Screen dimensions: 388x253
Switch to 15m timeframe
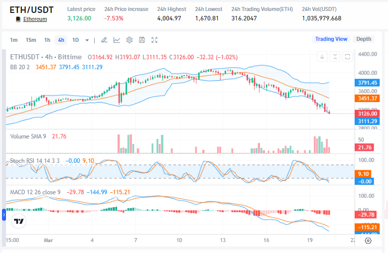(31, 40)
